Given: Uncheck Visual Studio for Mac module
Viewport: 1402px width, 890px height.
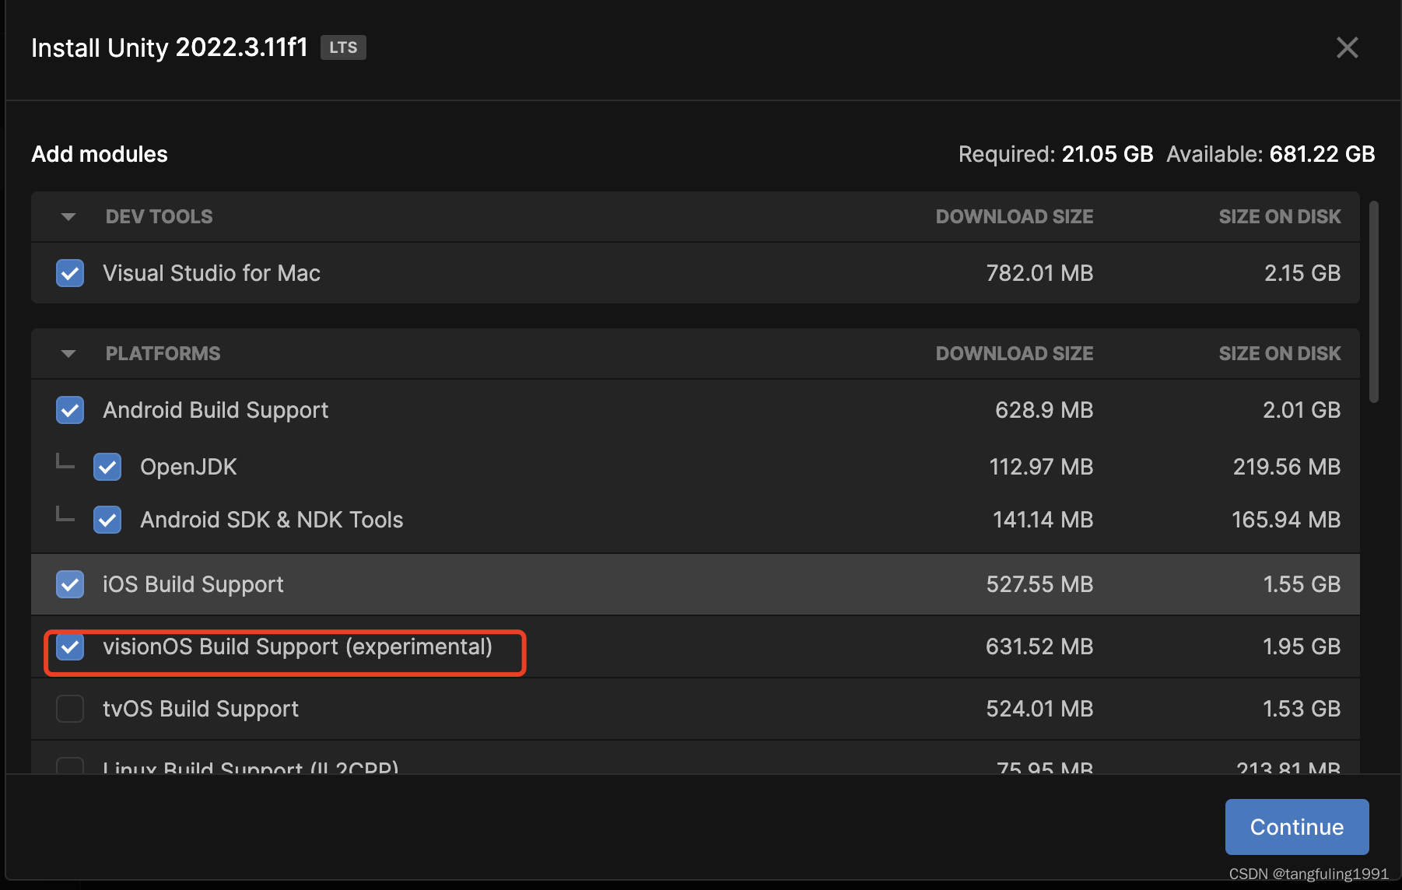Looking at the screenshot, I should (70, 273).
